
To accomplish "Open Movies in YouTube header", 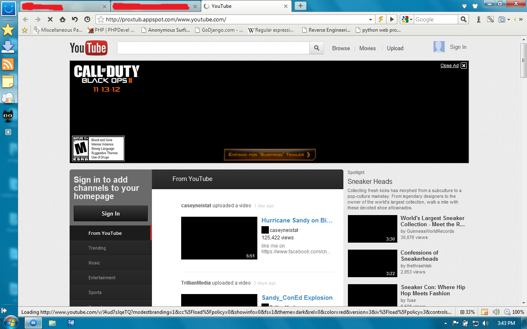I will pos(367,48).
